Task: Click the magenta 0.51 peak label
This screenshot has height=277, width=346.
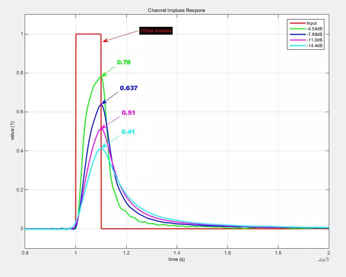Action: click(128, 113)
